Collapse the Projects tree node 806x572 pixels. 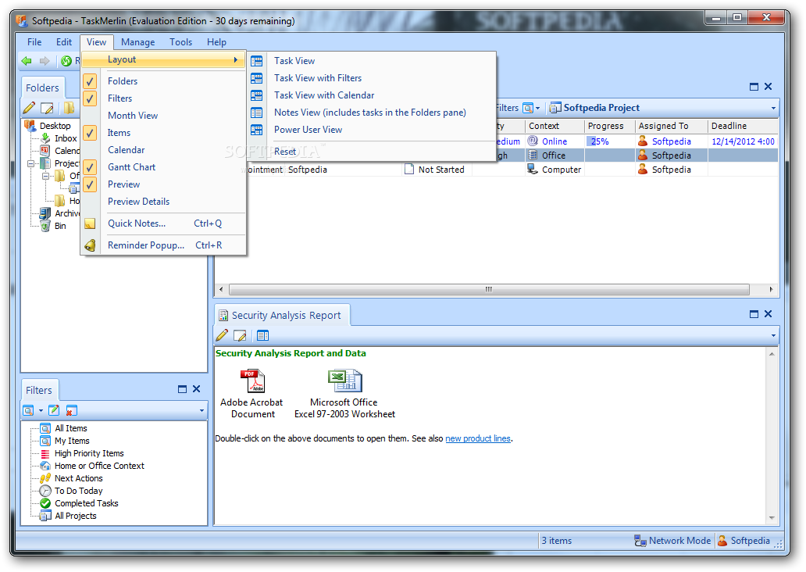[x=31, y=163]
